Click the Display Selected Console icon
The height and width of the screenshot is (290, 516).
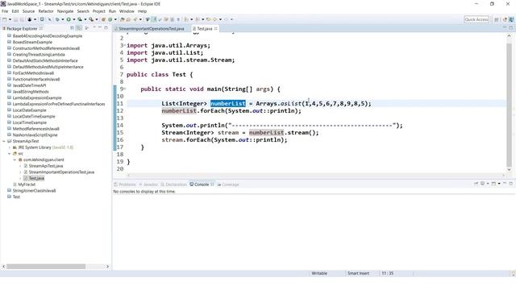pos(482,184)
